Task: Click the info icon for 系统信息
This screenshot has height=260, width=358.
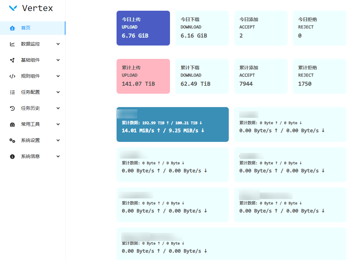Action: [12, 157]
